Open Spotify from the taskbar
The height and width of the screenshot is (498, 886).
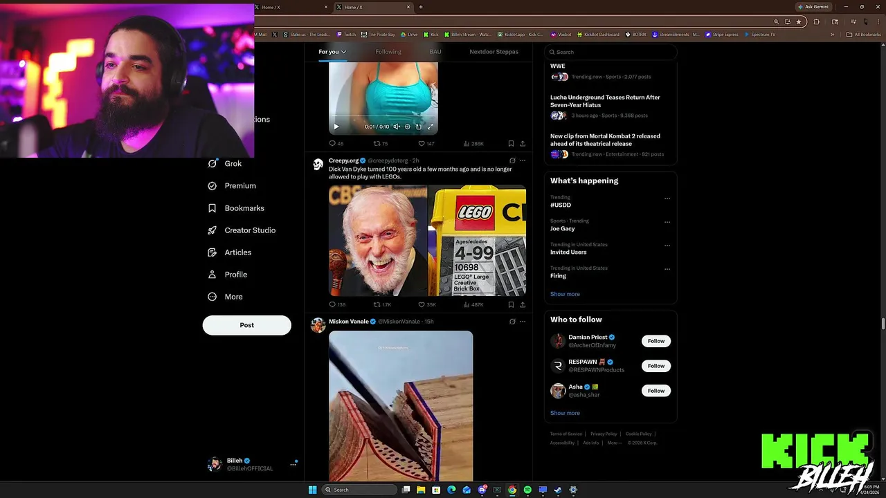pyautogui.click(x=527, y=490)
